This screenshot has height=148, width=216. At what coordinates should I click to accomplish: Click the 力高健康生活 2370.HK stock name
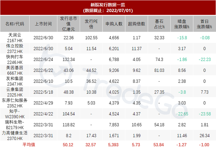click(x=15, y=136)
